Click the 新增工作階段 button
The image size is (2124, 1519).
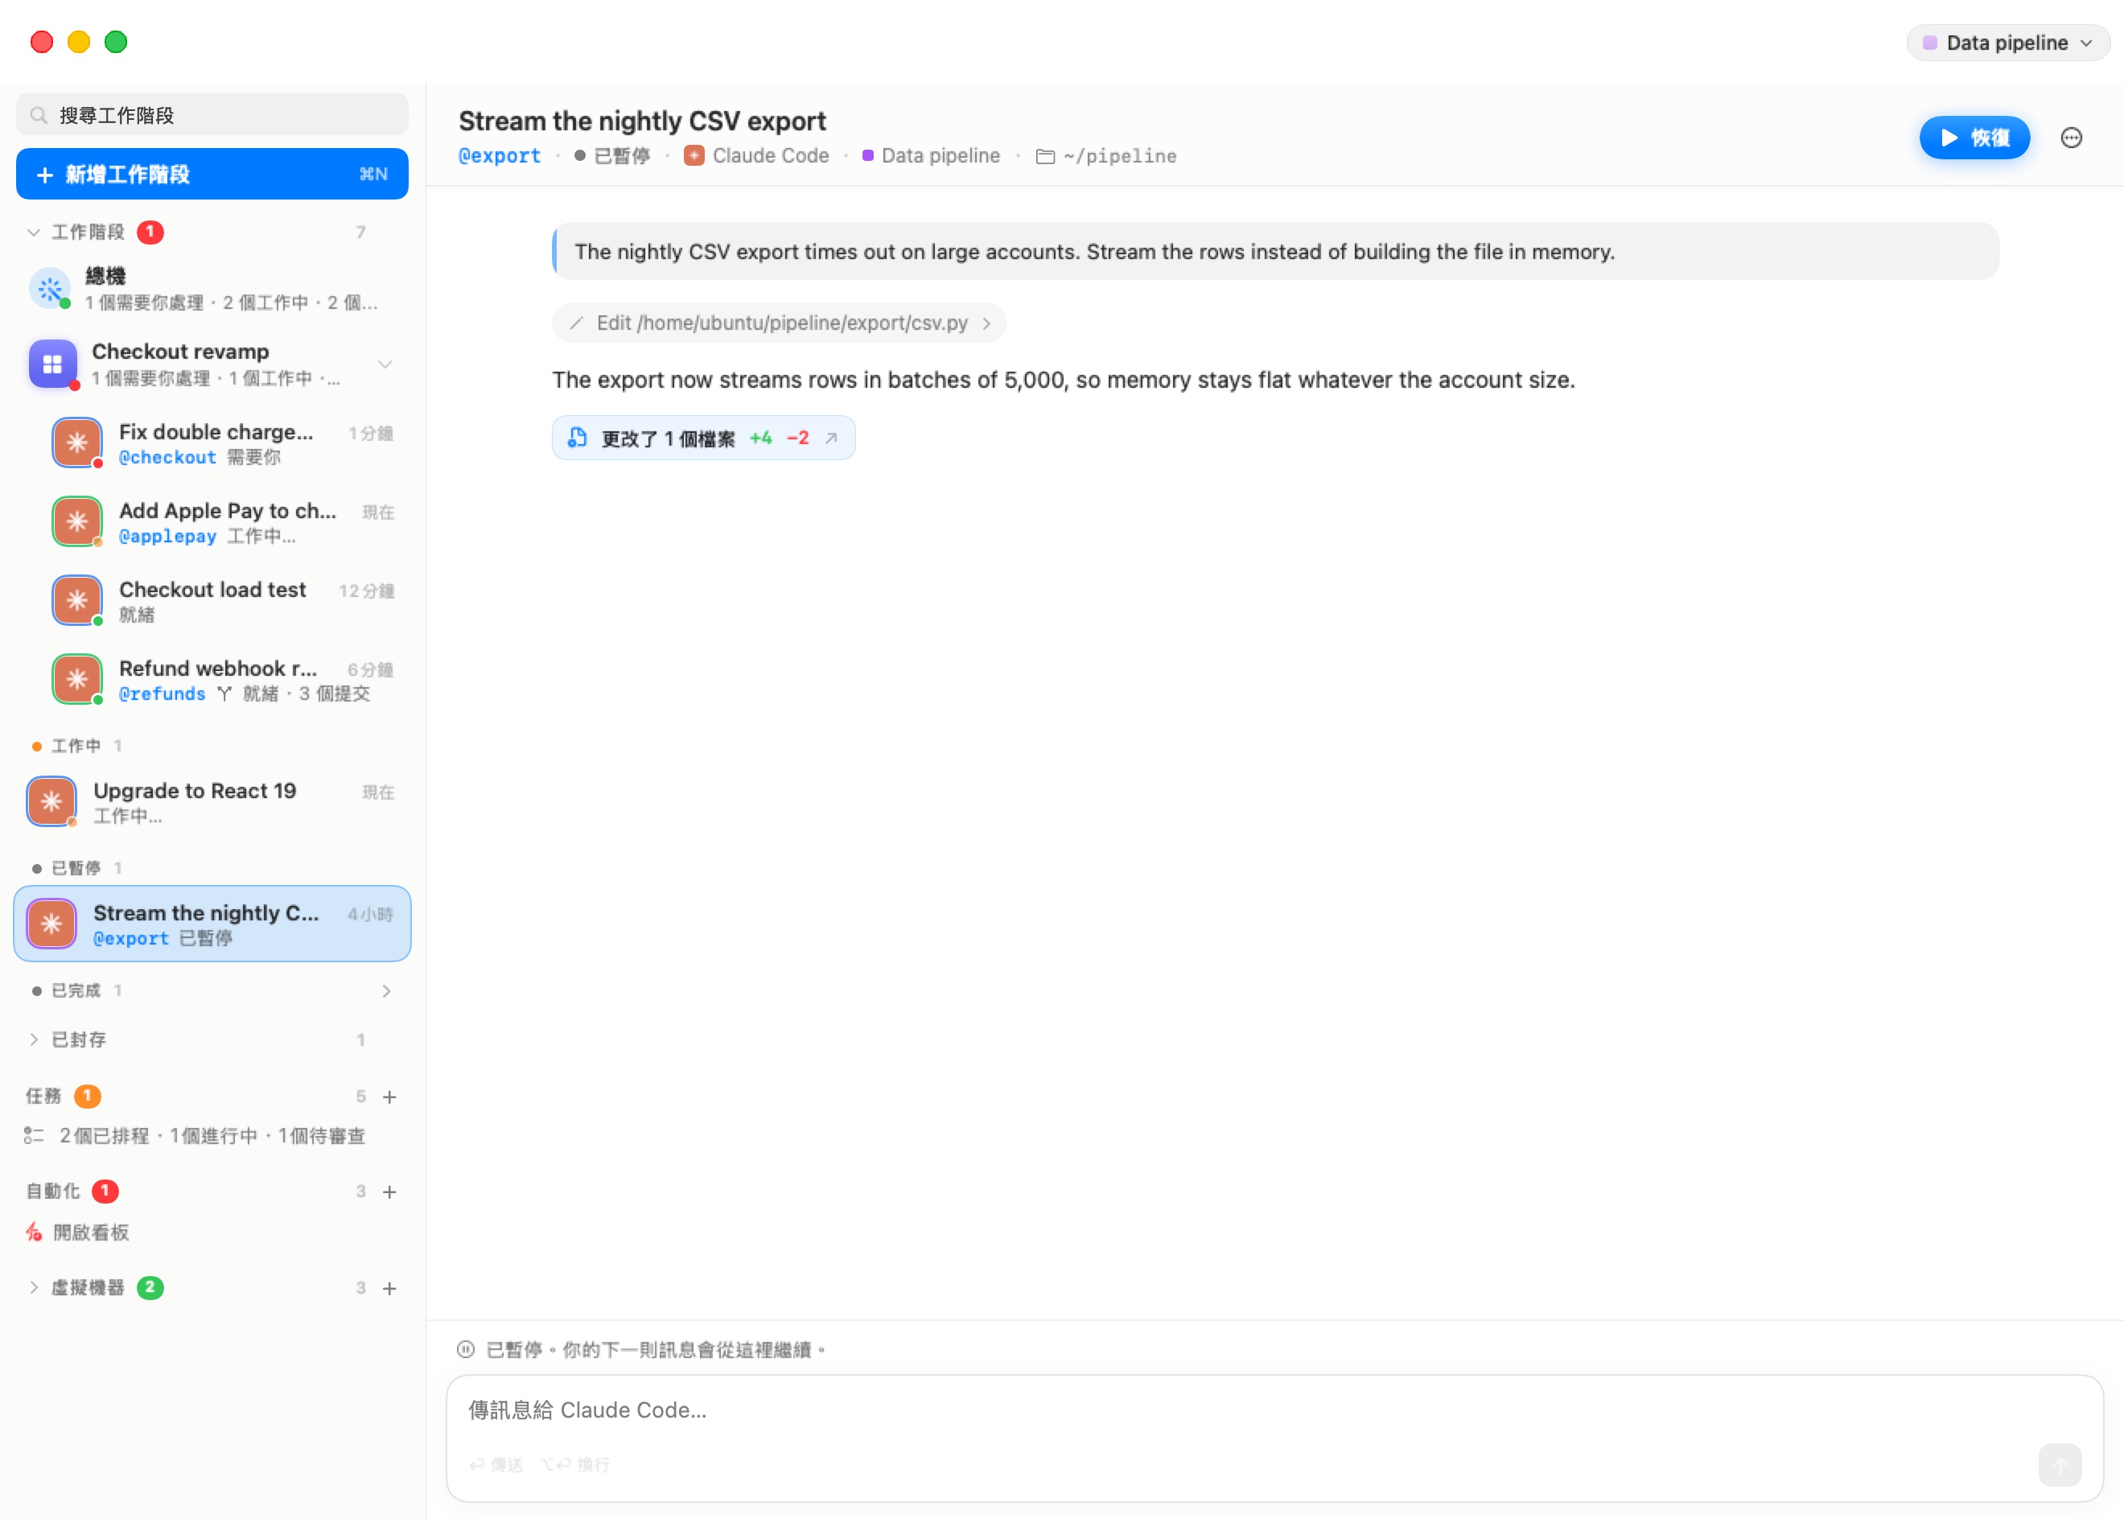click(212, 174)
